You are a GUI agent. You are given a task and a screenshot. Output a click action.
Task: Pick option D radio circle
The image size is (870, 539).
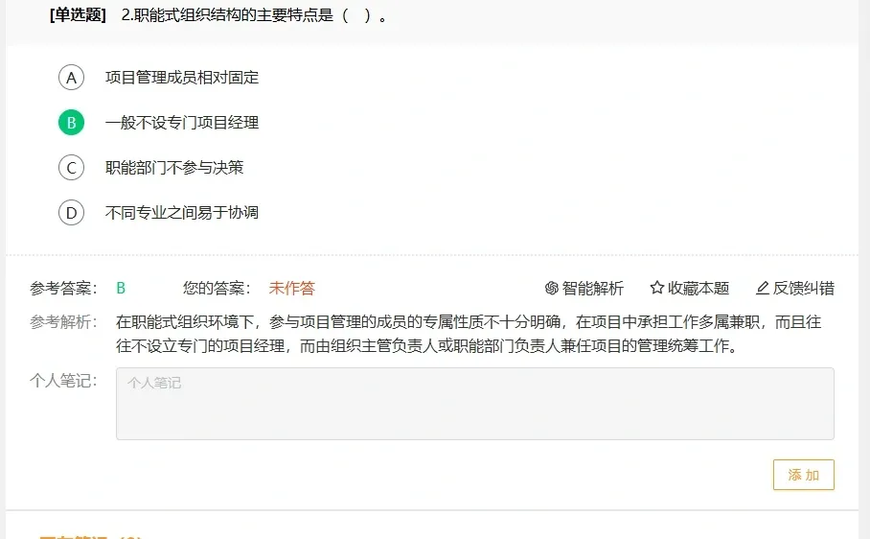point(71,213)
